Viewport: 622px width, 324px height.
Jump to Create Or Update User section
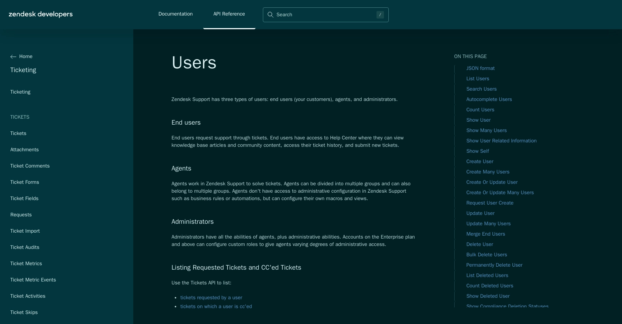click(x=492, y=182)
